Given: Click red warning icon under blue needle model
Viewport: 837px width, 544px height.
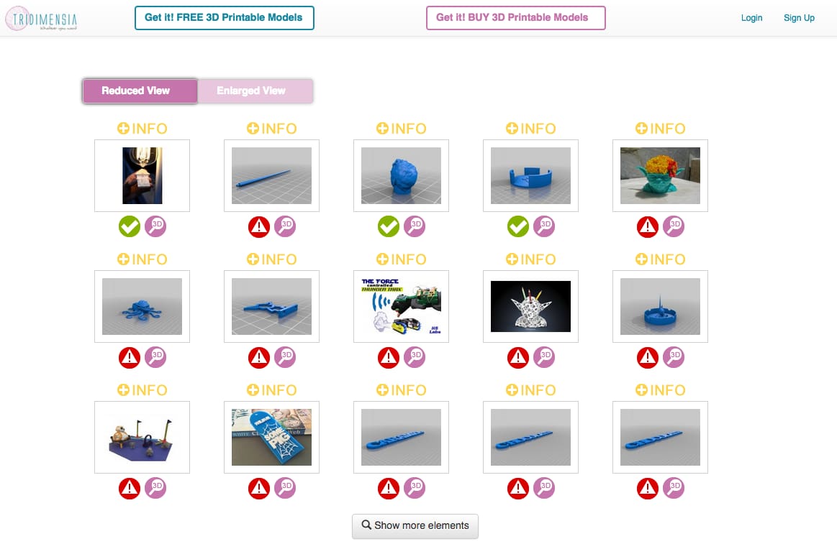Looking at the screenshot, I should click(259, 226).
